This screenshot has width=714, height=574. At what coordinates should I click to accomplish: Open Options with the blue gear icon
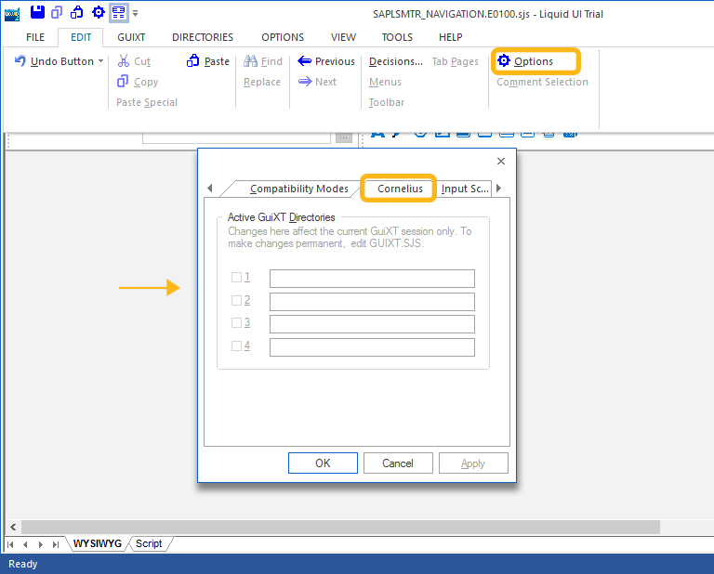(504, 61)
